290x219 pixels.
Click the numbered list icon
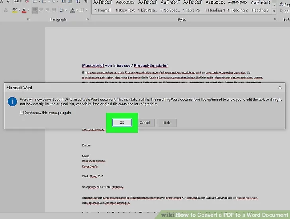pyautogui.click(x=44, y=2)
